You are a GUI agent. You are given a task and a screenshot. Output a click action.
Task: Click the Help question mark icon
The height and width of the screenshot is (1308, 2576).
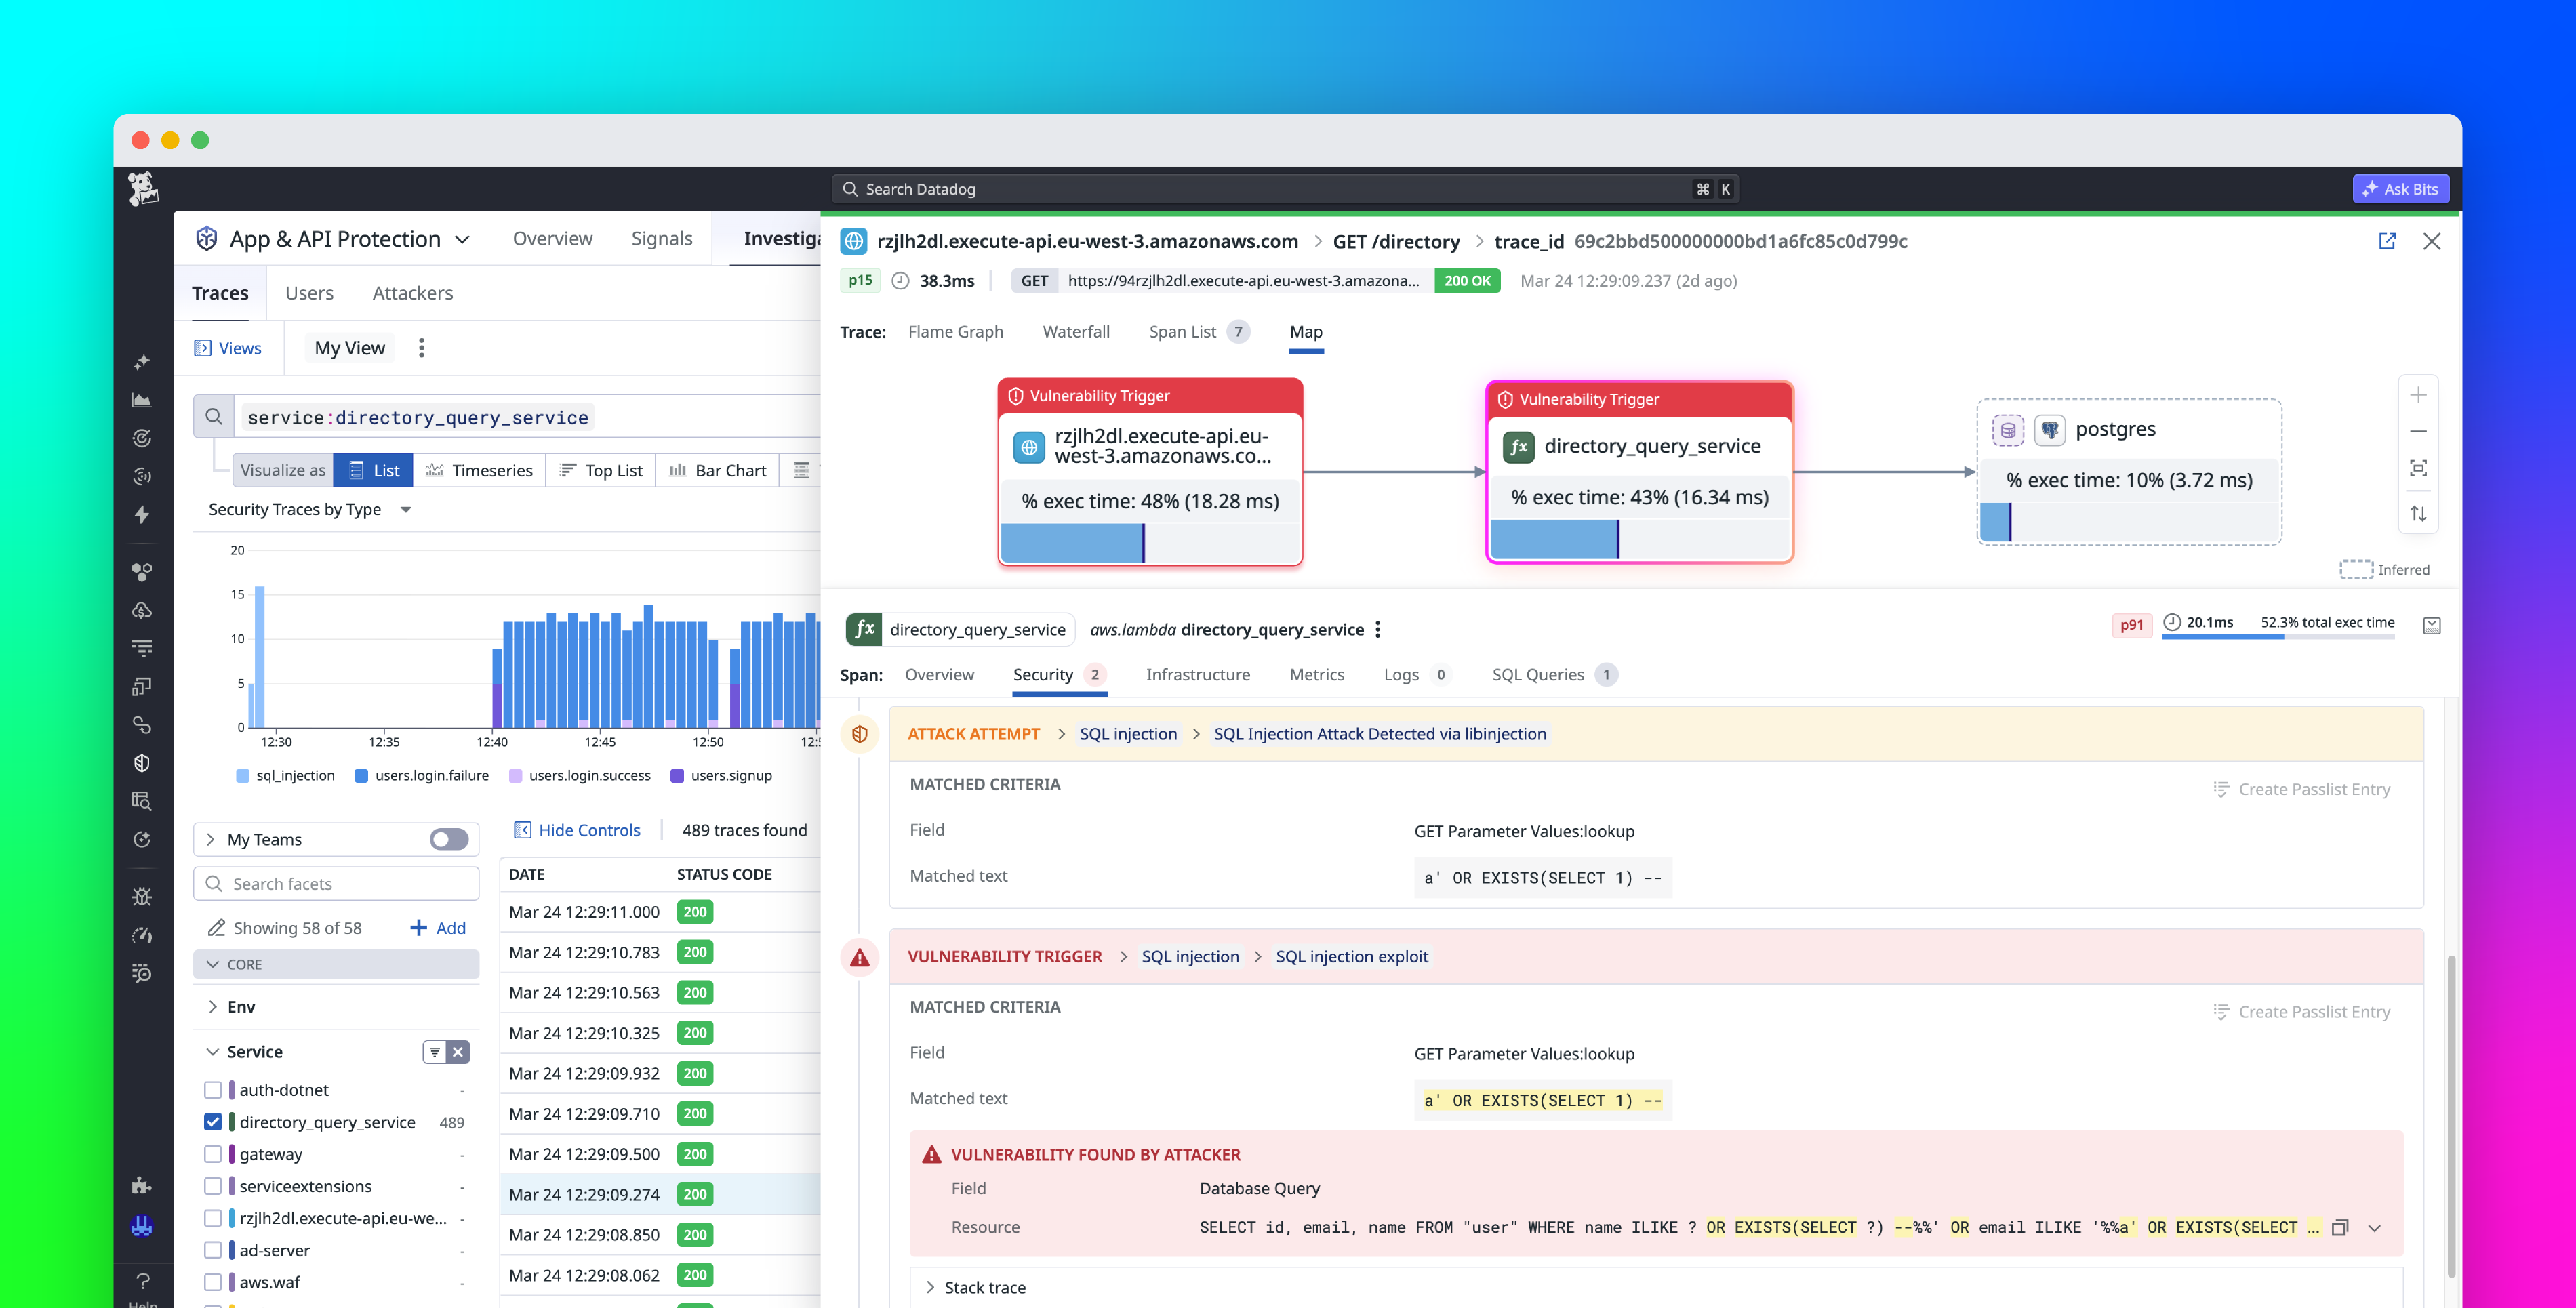[x=142, y=1282]
